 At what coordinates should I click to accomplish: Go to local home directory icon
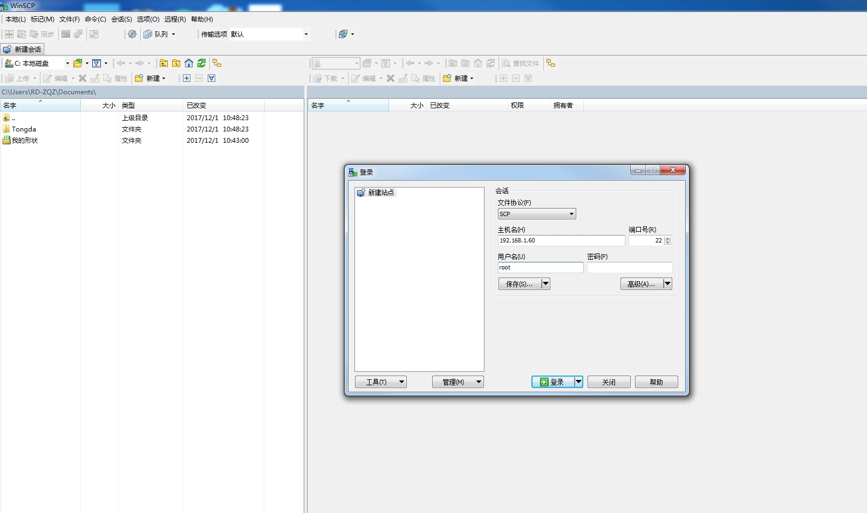189,63
